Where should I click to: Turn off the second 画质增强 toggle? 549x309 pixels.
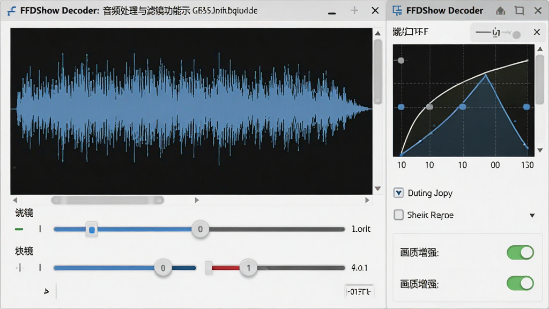[520, 283]
